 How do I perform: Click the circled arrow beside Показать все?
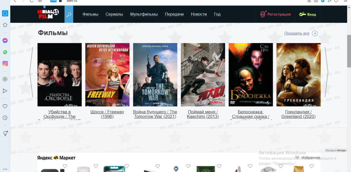pos(315,33)
